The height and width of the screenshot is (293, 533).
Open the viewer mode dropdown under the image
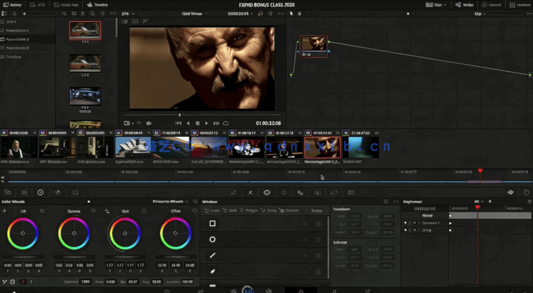coord(129,123)
